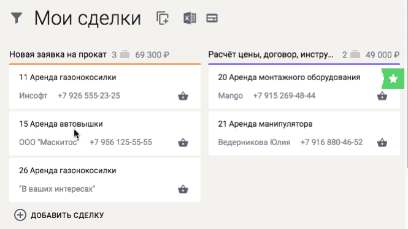This screenshot has height=229, width=408.
Task: Click basket icon on deal 26
Action: click(183, 189)
